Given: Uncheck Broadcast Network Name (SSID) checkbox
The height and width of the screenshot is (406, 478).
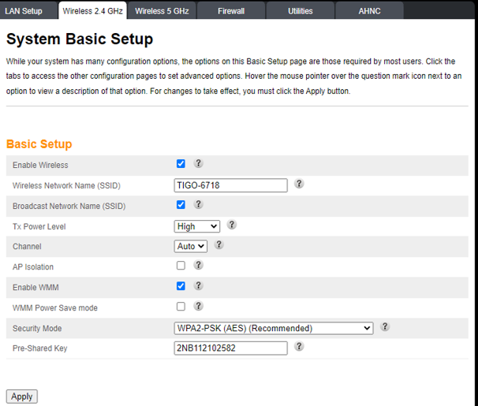Looking at the screenshot, I should pyautogui.click(x=181, y=205).
